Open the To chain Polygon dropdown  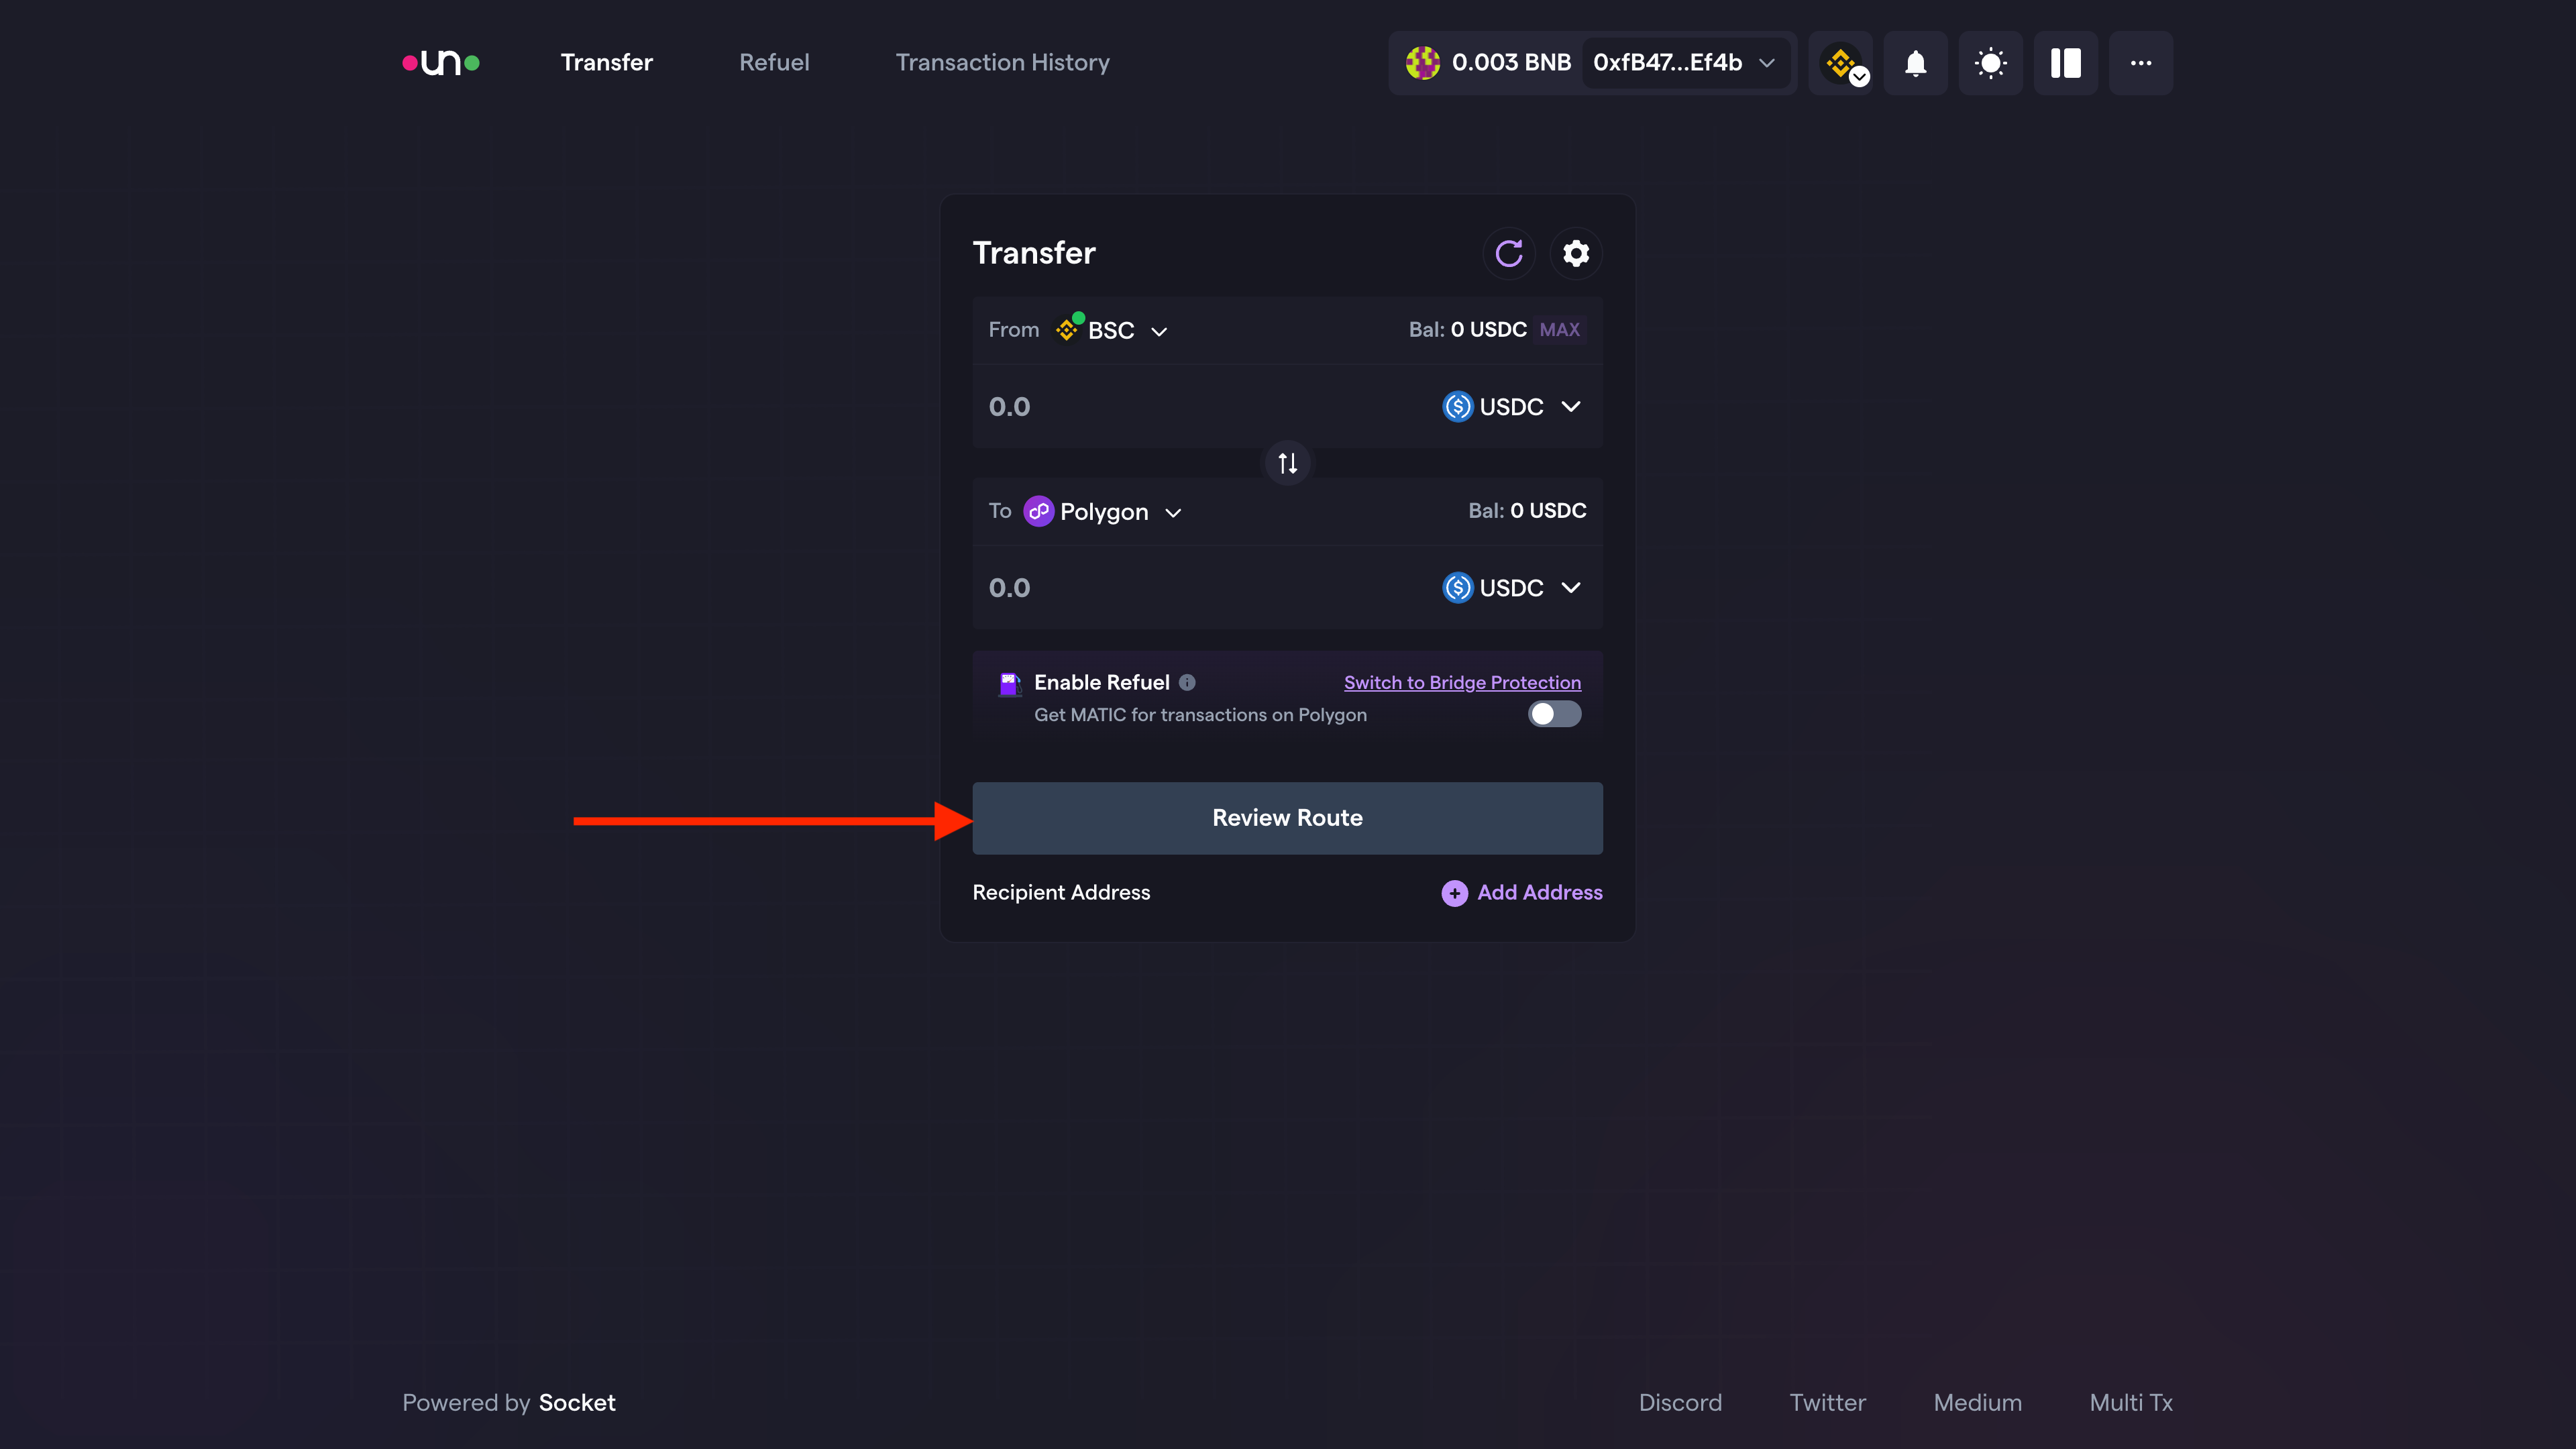point(1102,511)
